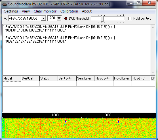
Task: Click the packet header timestamped 07:49:21R
Action: (x=59, y=38)
